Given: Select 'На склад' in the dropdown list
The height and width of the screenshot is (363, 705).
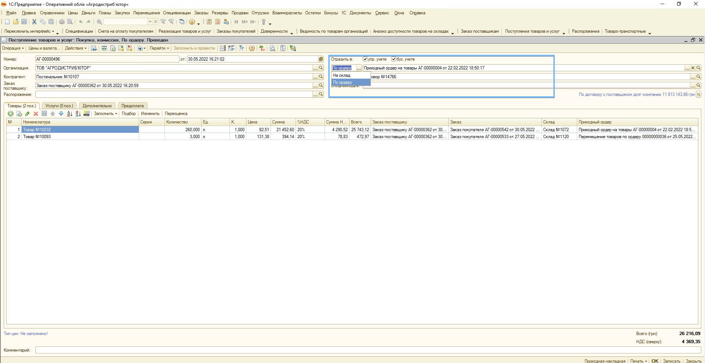Looking at the screenshot, I should [342, 75].
